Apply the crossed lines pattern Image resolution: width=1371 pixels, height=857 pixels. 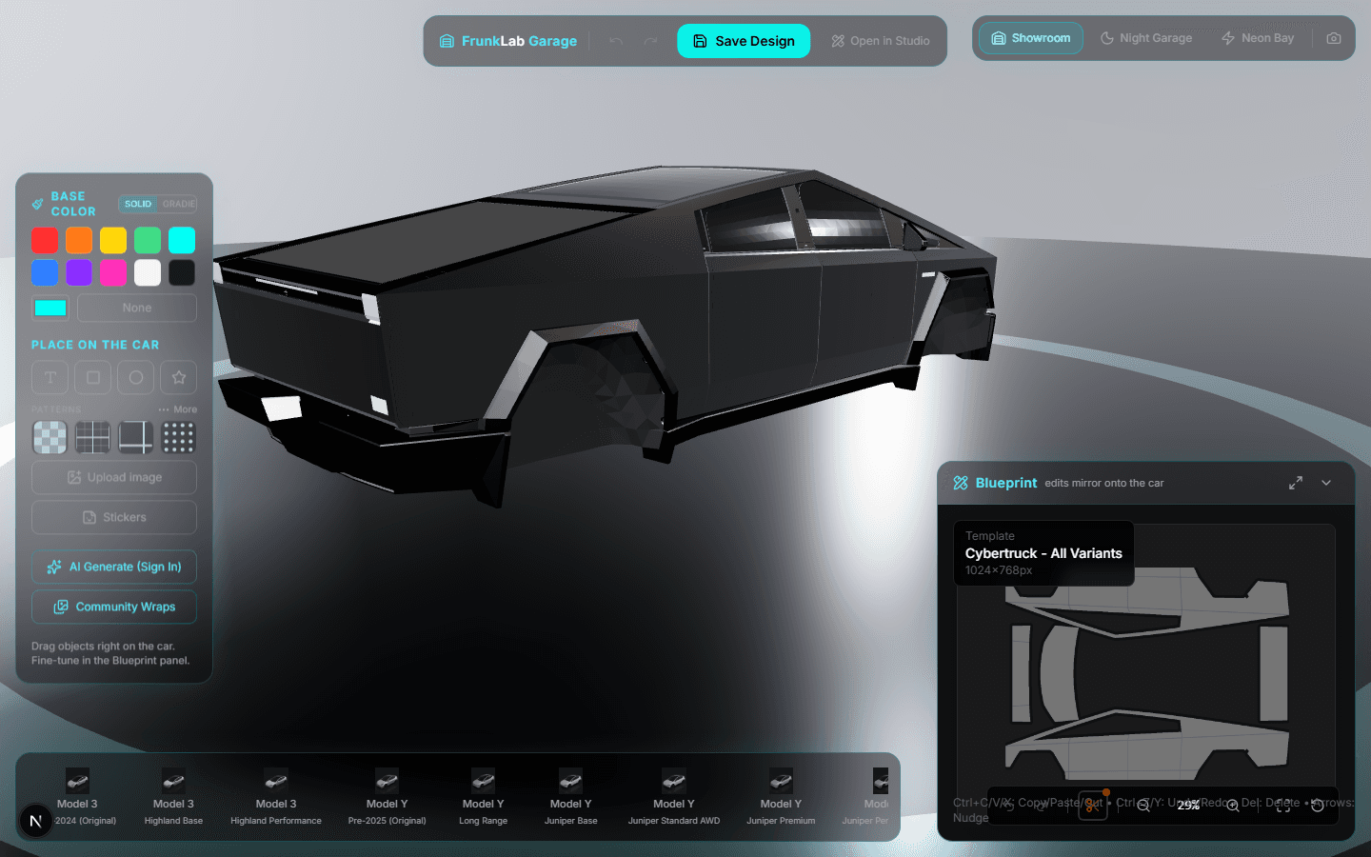[136, 437]
